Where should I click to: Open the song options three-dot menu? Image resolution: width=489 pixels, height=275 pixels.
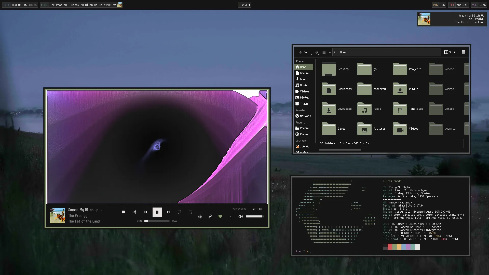[x=102, y=210]
